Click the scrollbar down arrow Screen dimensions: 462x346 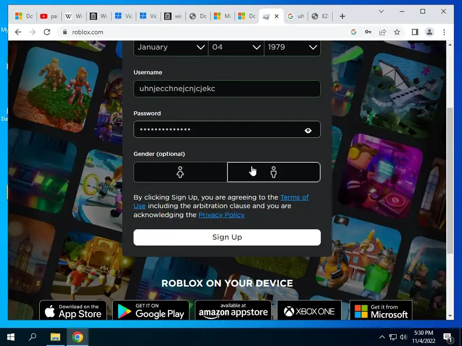tap(450, 316)
